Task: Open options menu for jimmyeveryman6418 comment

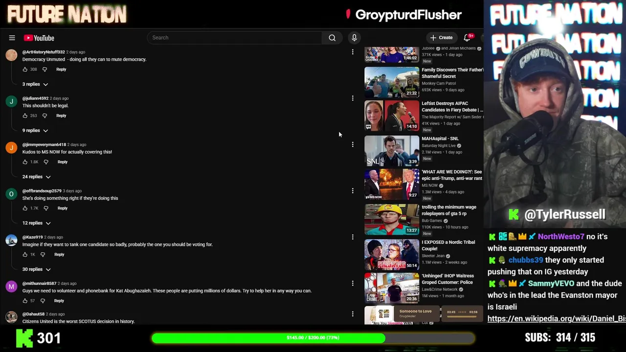Action: (x=353, y=145)
